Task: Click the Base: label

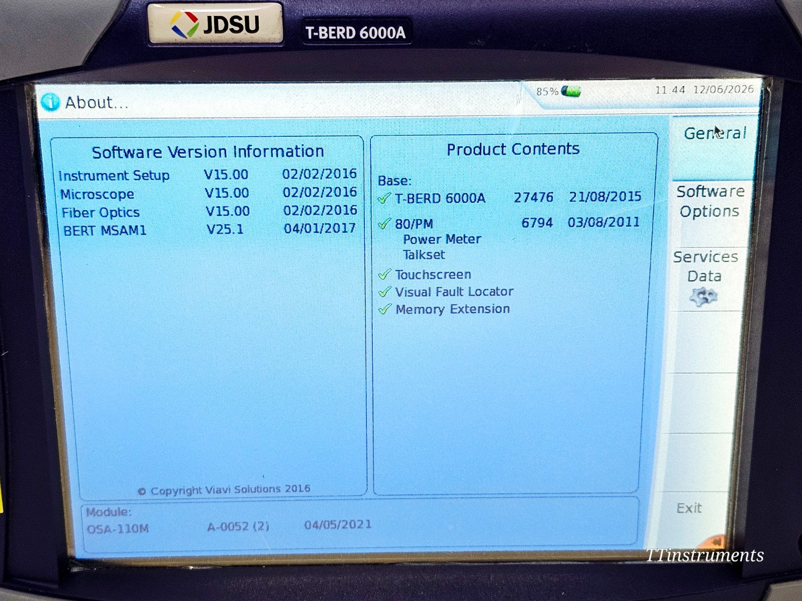Action: click(394, 181)
